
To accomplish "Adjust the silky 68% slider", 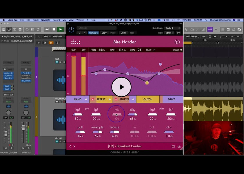I will pyautogui.click(x=132, y=115).
